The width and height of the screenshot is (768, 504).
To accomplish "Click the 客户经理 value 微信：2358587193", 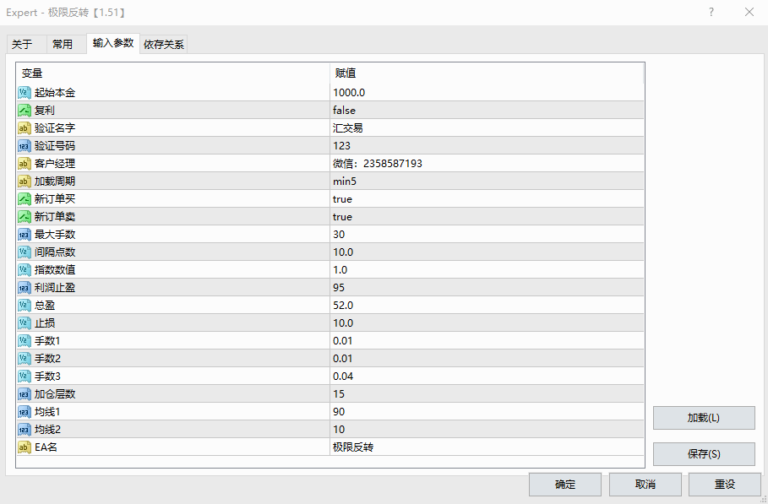I will tap(377, 164).
